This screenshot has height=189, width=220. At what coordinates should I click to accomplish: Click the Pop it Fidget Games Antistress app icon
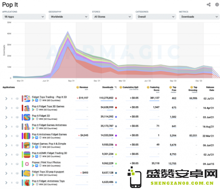[27, 127]
